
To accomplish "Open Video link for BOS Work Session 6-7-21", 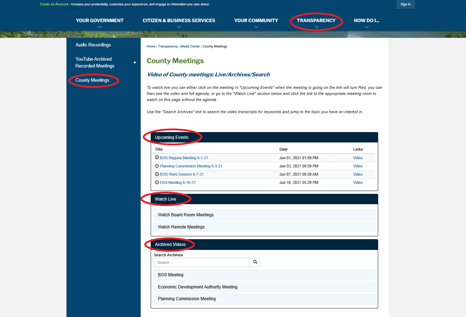I will (358, 174).
